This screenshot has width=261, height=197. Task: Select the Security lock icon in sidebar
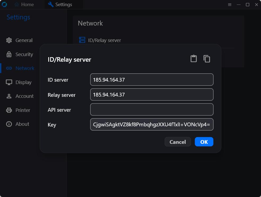tap(9, 54)
